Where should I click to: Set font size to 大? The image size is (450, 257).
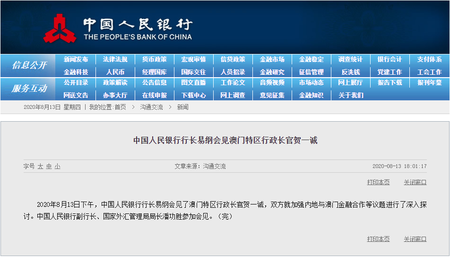click(x=40, y=167)
